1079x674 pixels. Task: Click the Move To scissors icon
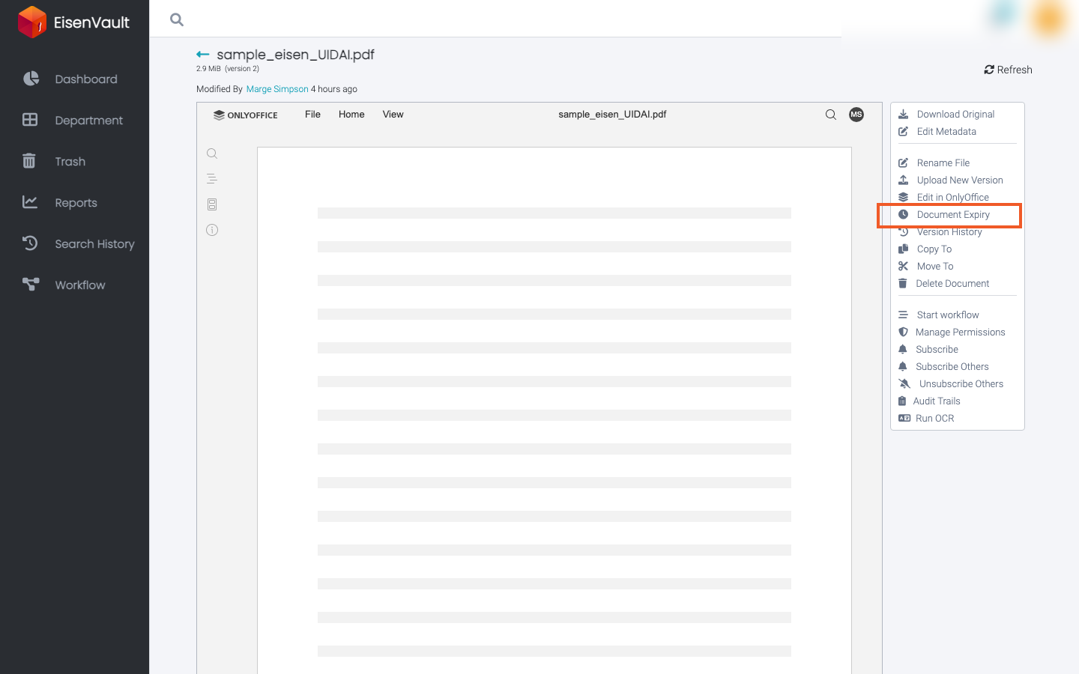(x=904, y=266)
